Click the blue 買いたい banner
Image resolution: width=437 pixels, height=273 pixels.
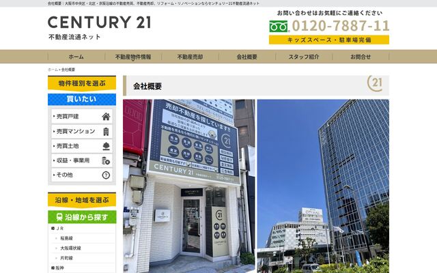click(x=82, y=99)
